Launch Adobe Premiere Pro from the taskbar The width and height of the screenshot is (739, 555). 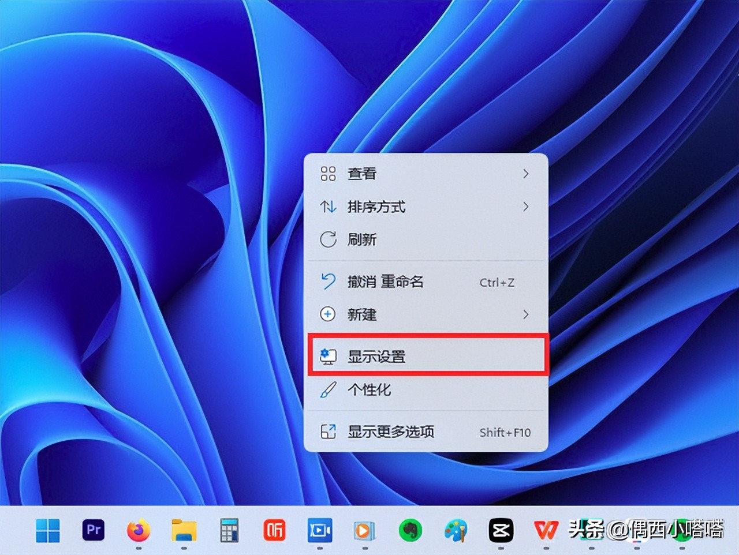(x=94, y=531)
